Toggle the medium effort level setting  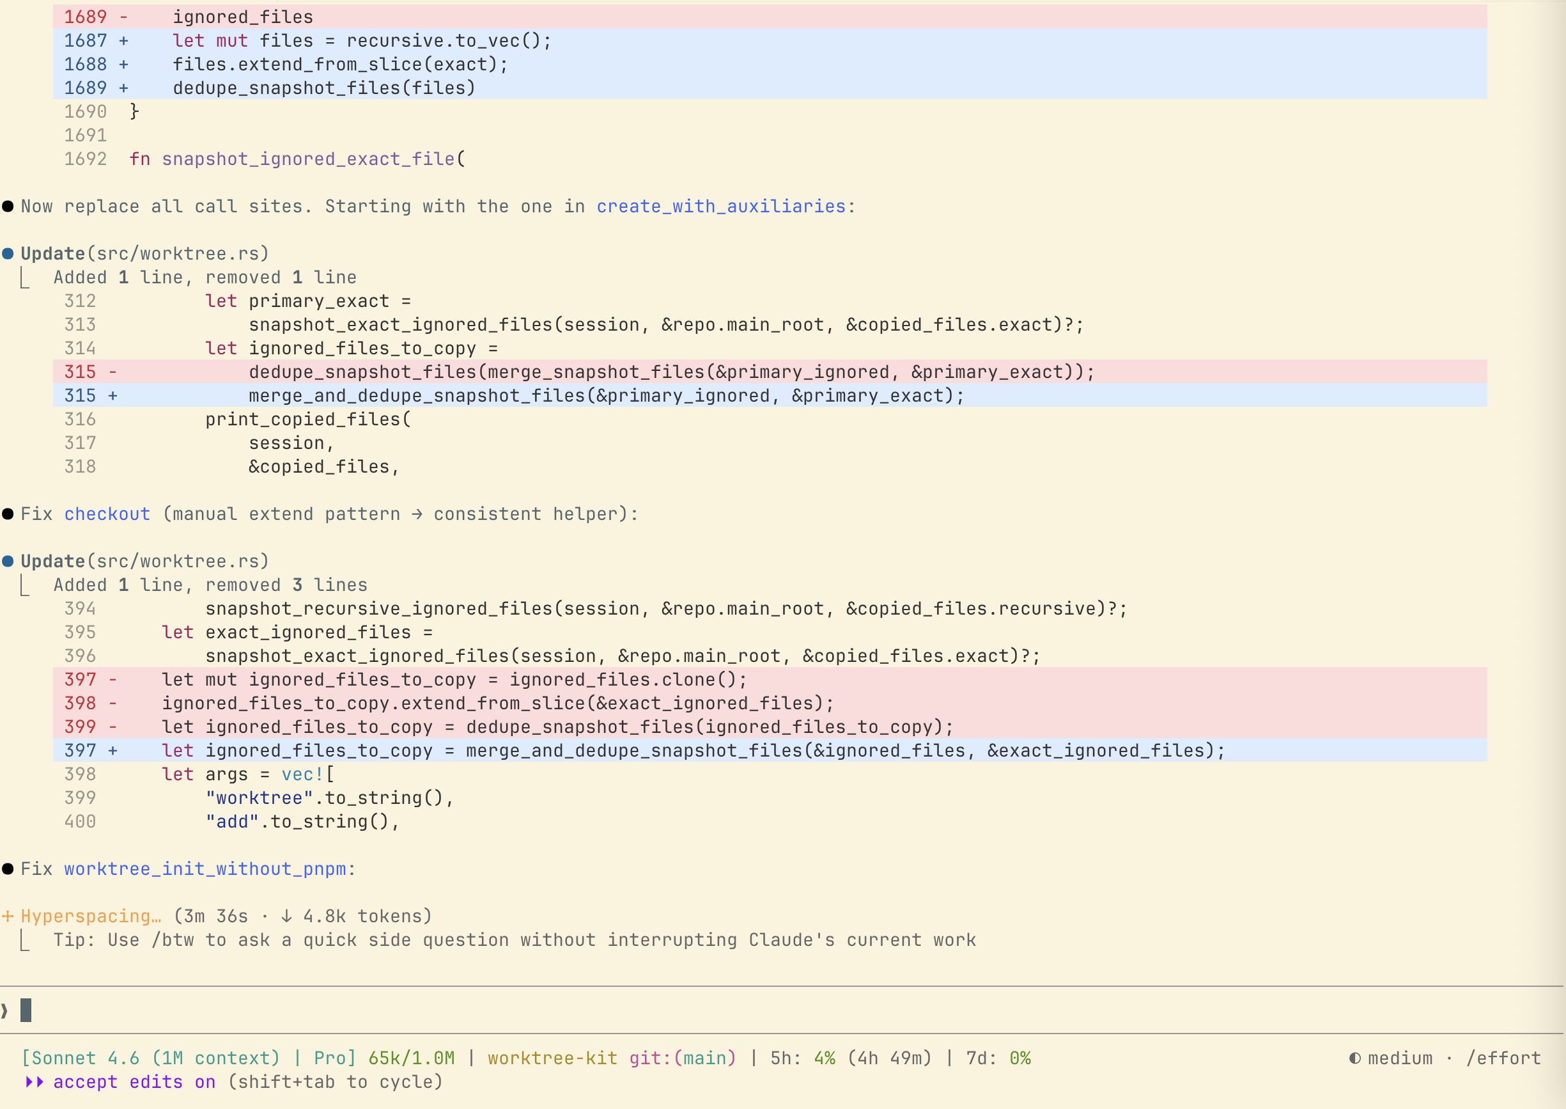(x=1400, y=1058)
